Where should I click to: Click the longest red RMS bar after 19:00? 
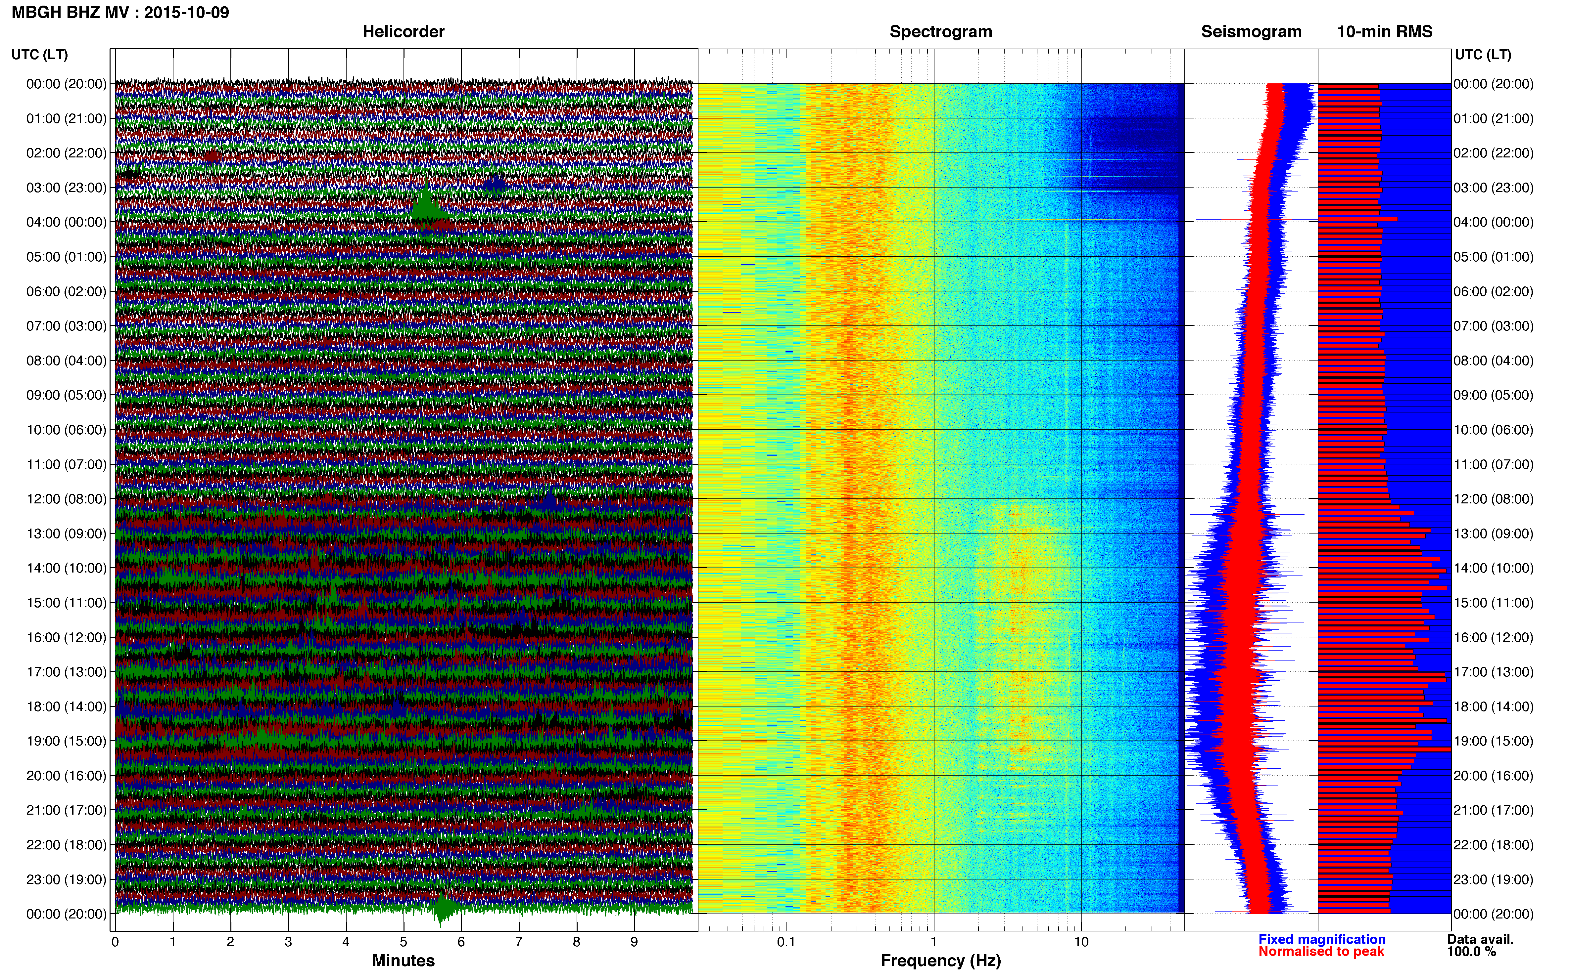pyautogui.click(x=1384, y=750)
